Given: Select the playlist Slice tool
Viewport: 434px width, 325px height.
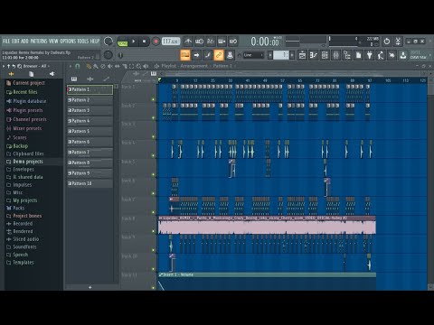Looking at the screenshot, I should [x=125, y=66].
